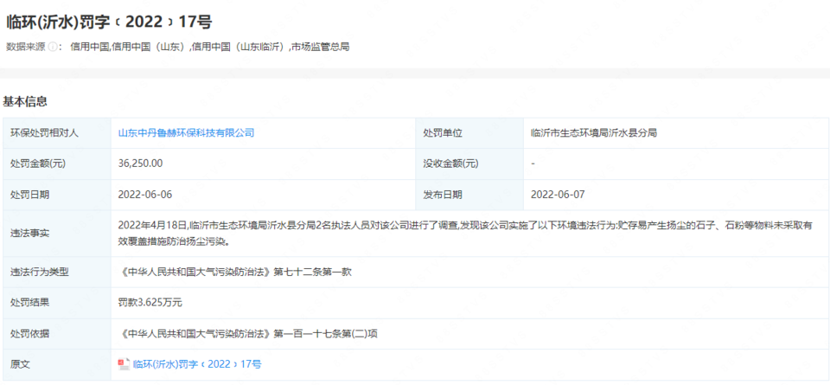Click the 基本信息 section heading
830x385 pixels.
pyautogui.click(x=25, y=102)
